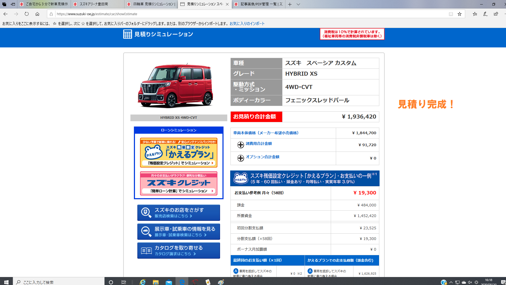Viewport: 506px width, 285px height.
Task: Open File Explorer from taskbar
Action: 156,282
